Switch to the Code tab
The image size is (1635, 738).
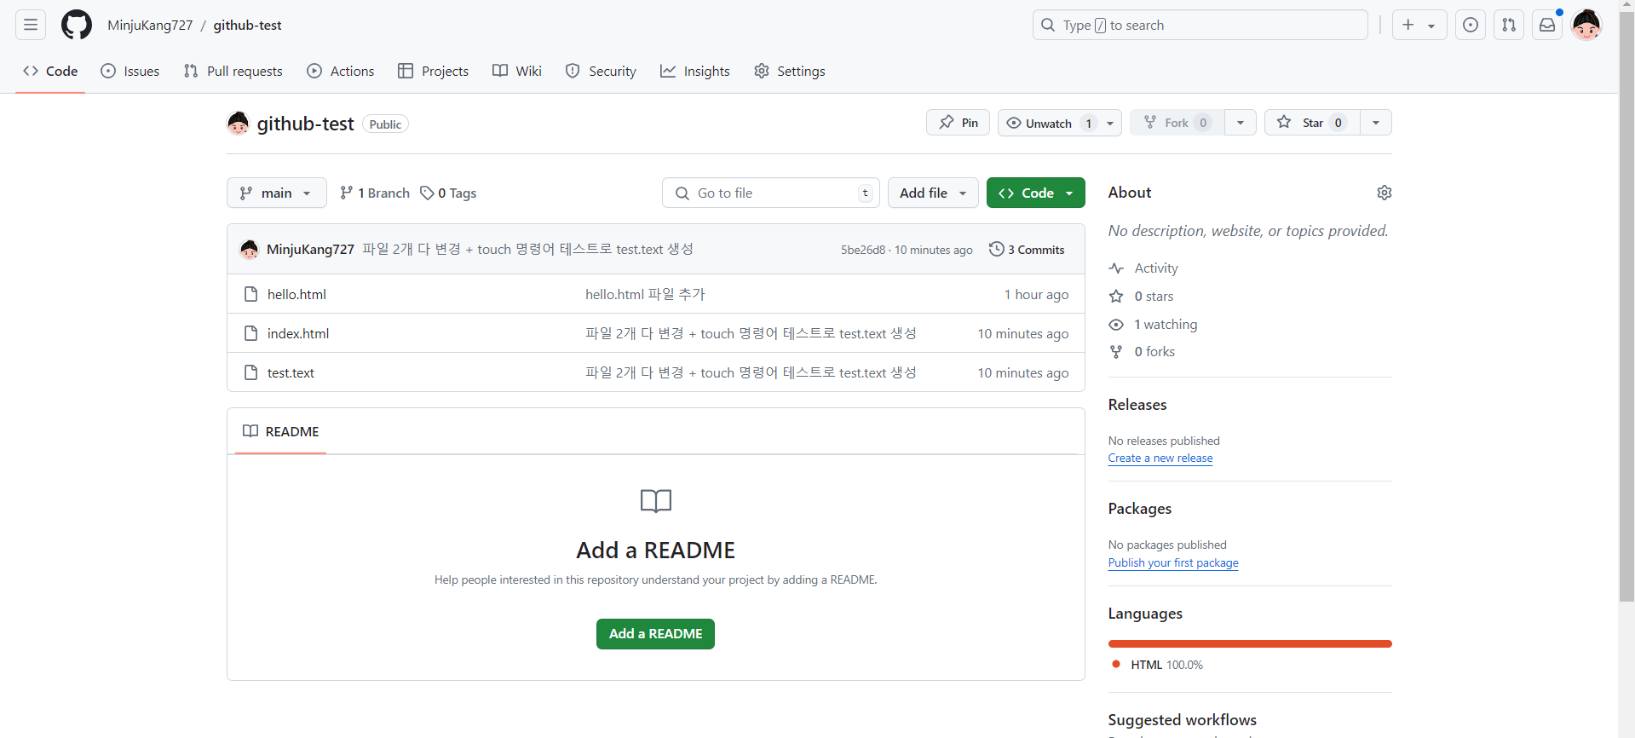click(x=50, y=71)
